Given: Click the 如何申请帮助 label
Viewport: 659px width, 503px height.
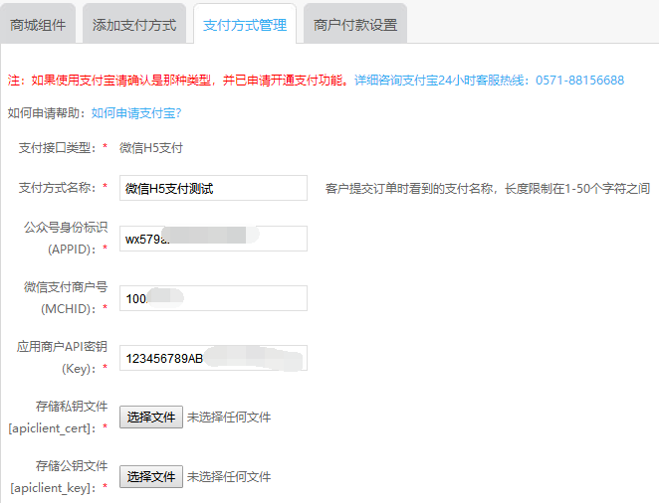Looking at the screenshot, I should tap(46, 113).
